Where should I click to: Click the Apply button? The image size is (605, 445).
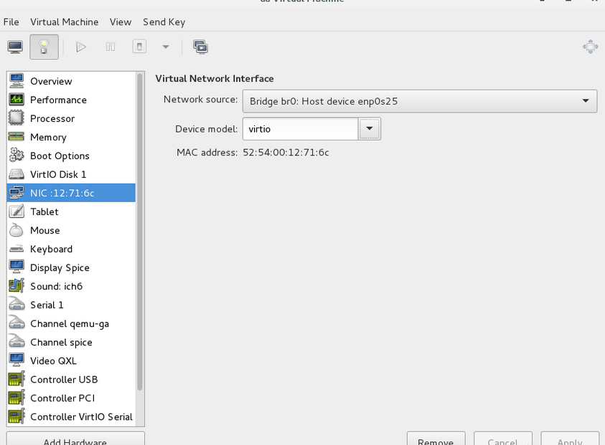(x=570, y=439)
